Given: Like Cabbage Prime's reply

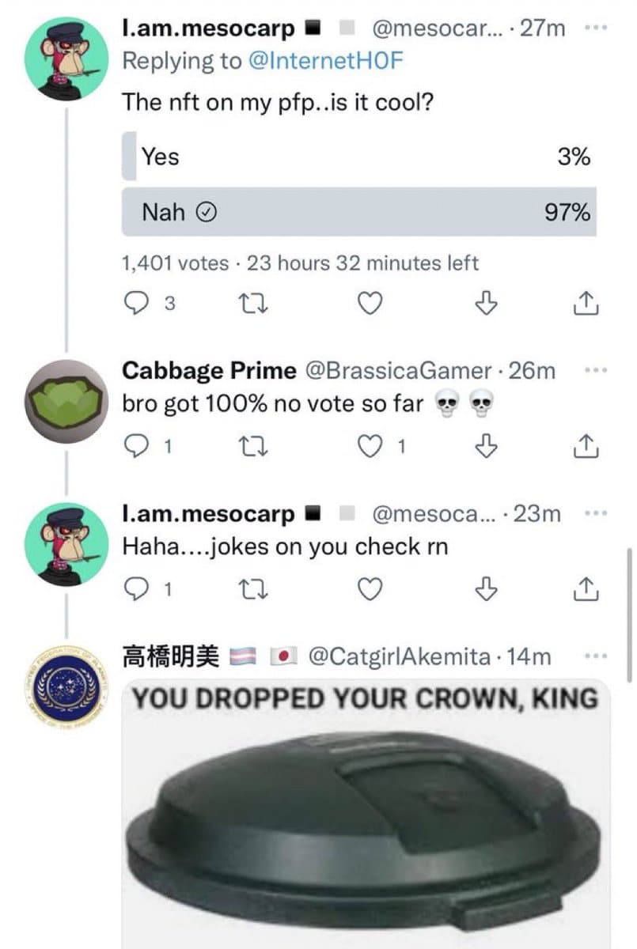Looking at the screenshot, I should tap(371, 447).
